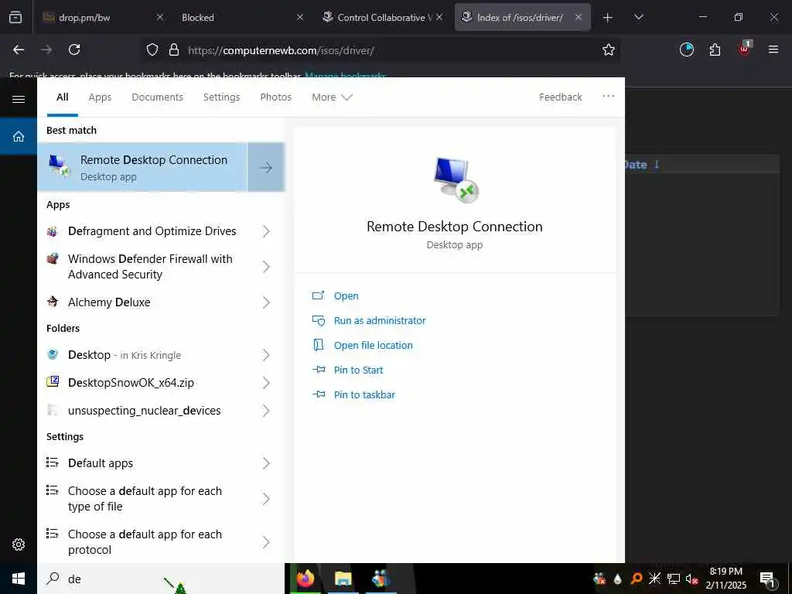
Task: Click the Run as administrator shield icon
Action: (318, 320)
